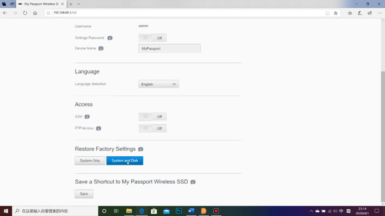This screenshot has height=216, width=385.
Task: Add page to favorites star
Action: (x=336, y=13)
